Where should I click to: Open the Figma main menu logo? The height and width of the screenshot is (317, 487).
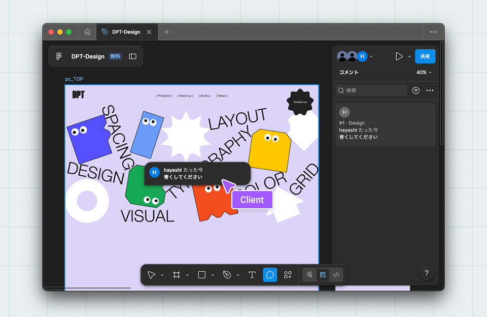pyautogui.click(x=59, y=56)
